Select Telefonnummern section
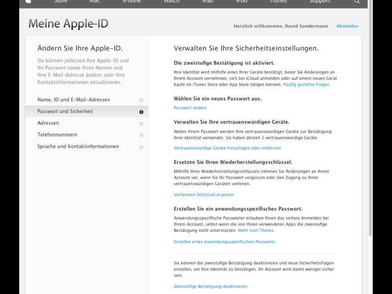 87,135
